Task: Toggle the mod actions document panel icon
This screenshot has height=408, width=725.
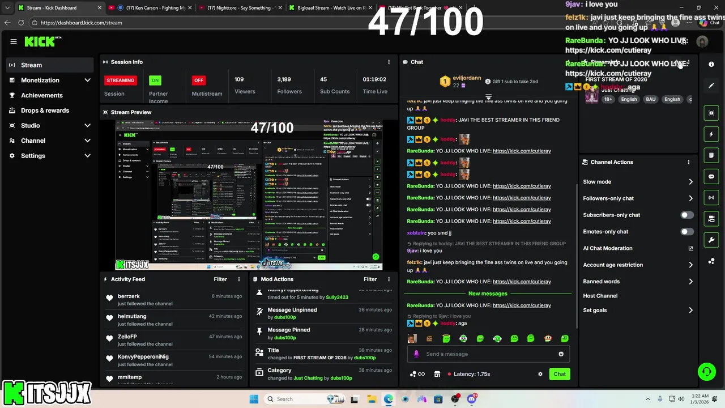Action: [711, 155]
